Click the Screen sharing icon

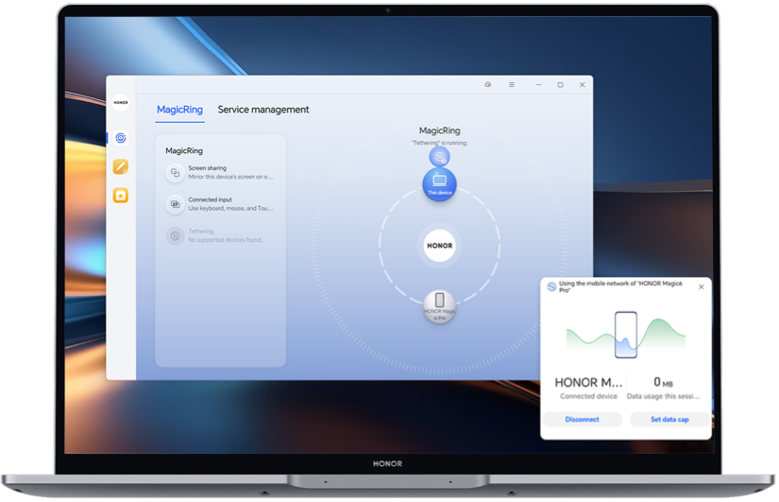175,173
